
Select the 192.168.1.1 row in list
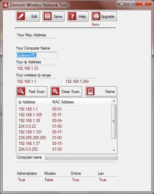[64, 109]
